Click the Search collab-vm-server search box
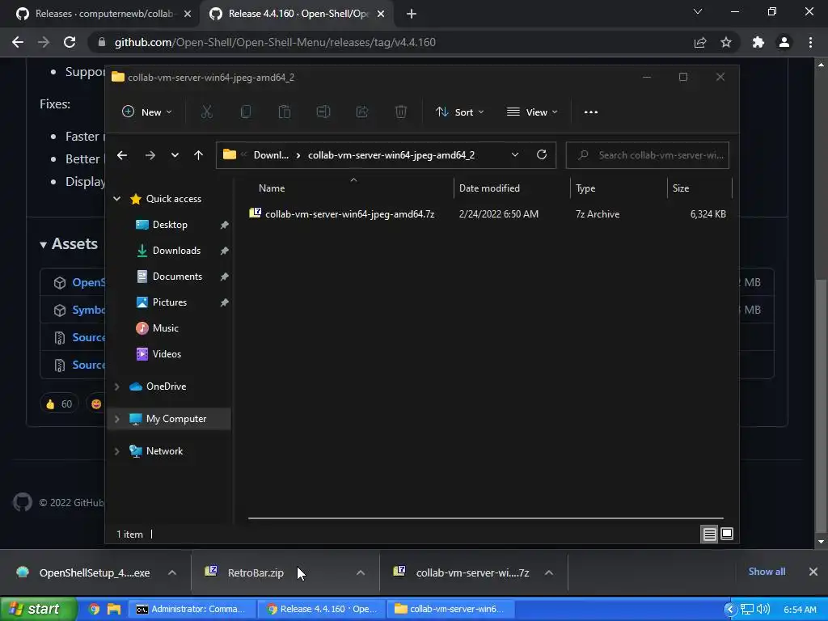This screenshot has width=828, height=621. tap(648, 155)
